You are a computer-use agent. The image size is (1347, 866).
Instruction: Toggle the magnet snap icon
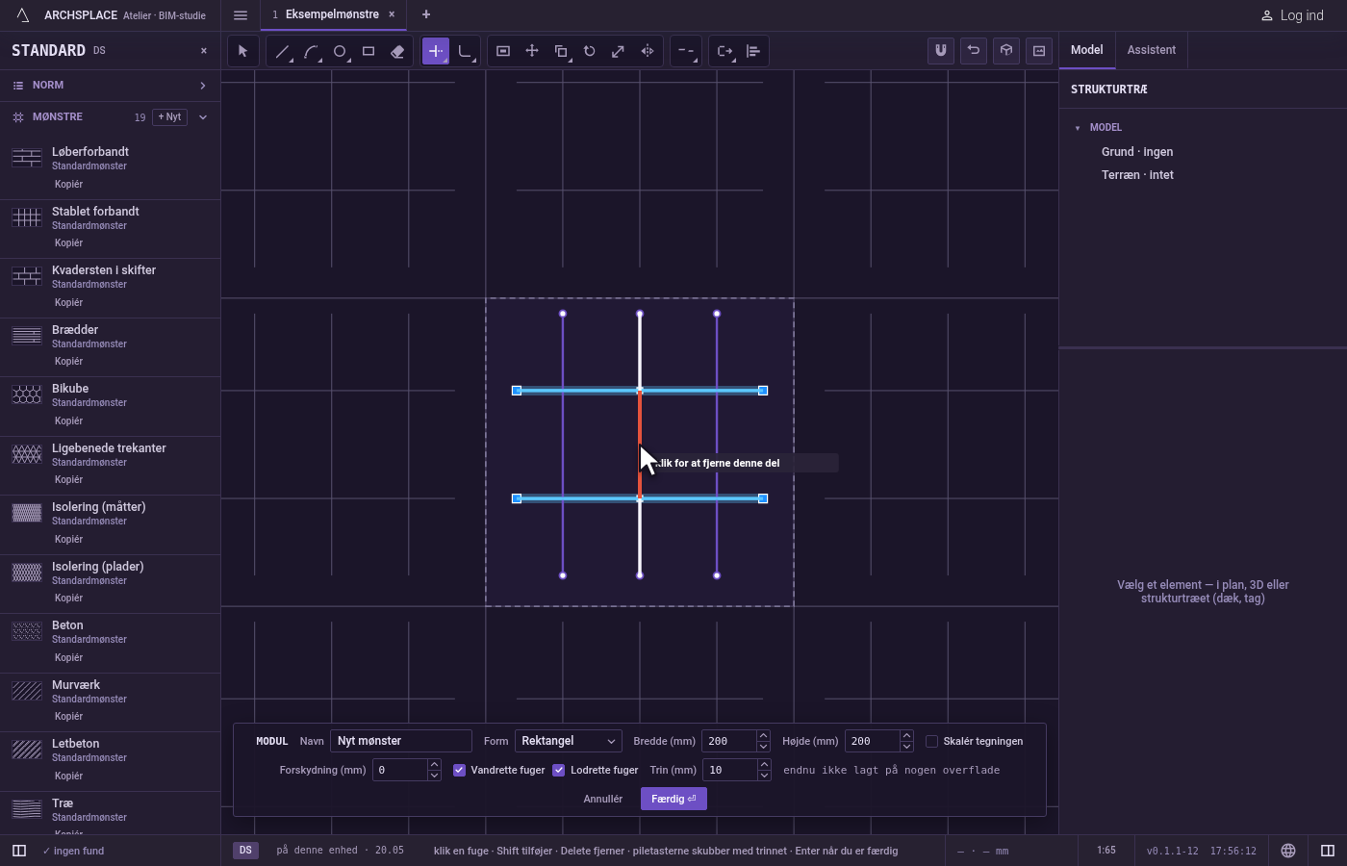(x=941, y=51)
